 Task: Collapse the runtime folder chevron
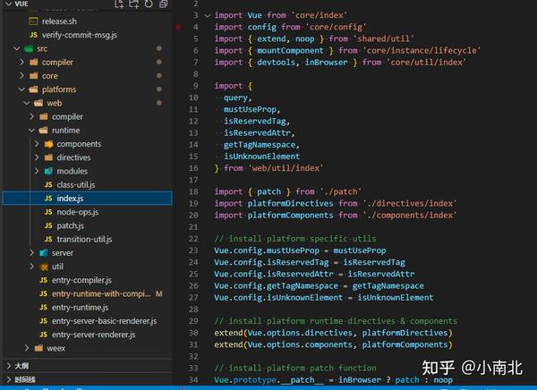coord(32,131)
